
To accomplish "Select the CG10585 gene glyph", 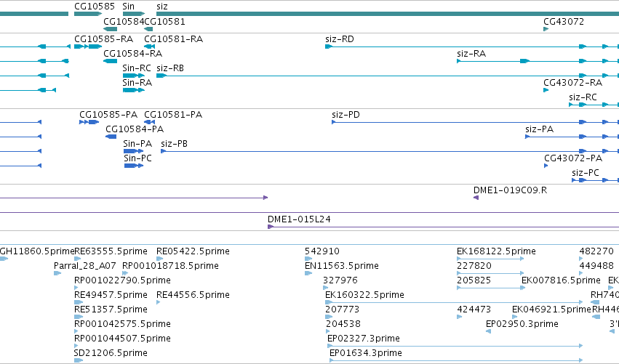I will coord(88,14).
